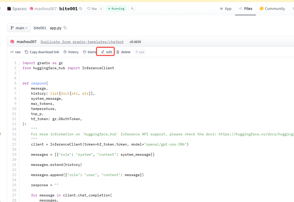
Task: Click 'top_p,' parameter on line 11
Action: [x=37, y=114]
